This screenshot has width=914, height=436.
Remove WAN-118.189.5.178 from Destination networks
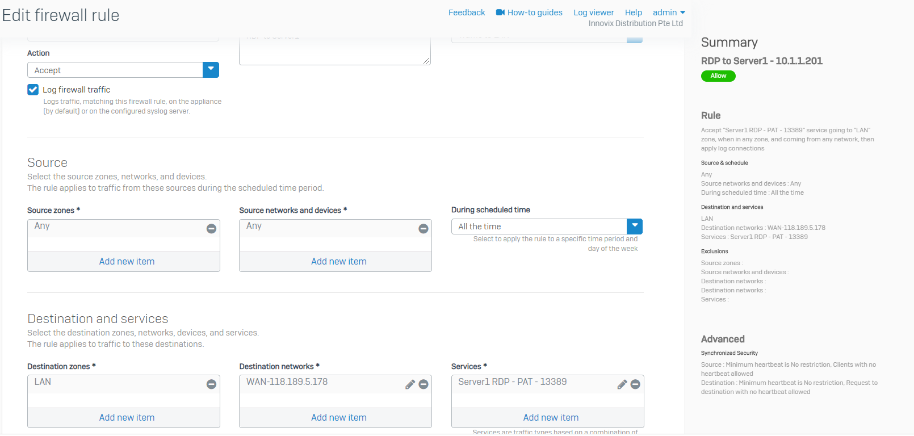(x=423, y=384)
